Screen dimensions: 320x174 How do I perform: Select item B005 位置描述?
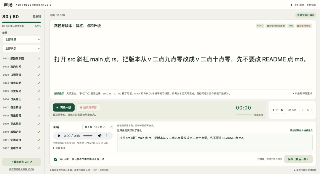[x=21, y=91]
